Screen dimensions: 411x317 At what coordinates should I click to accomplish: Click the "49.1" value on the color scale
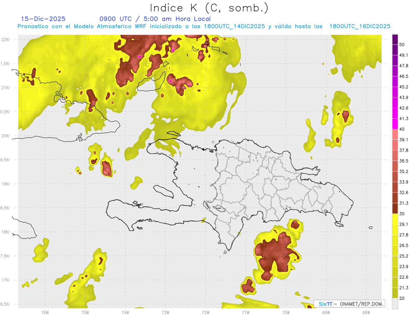tap(404, 55)
